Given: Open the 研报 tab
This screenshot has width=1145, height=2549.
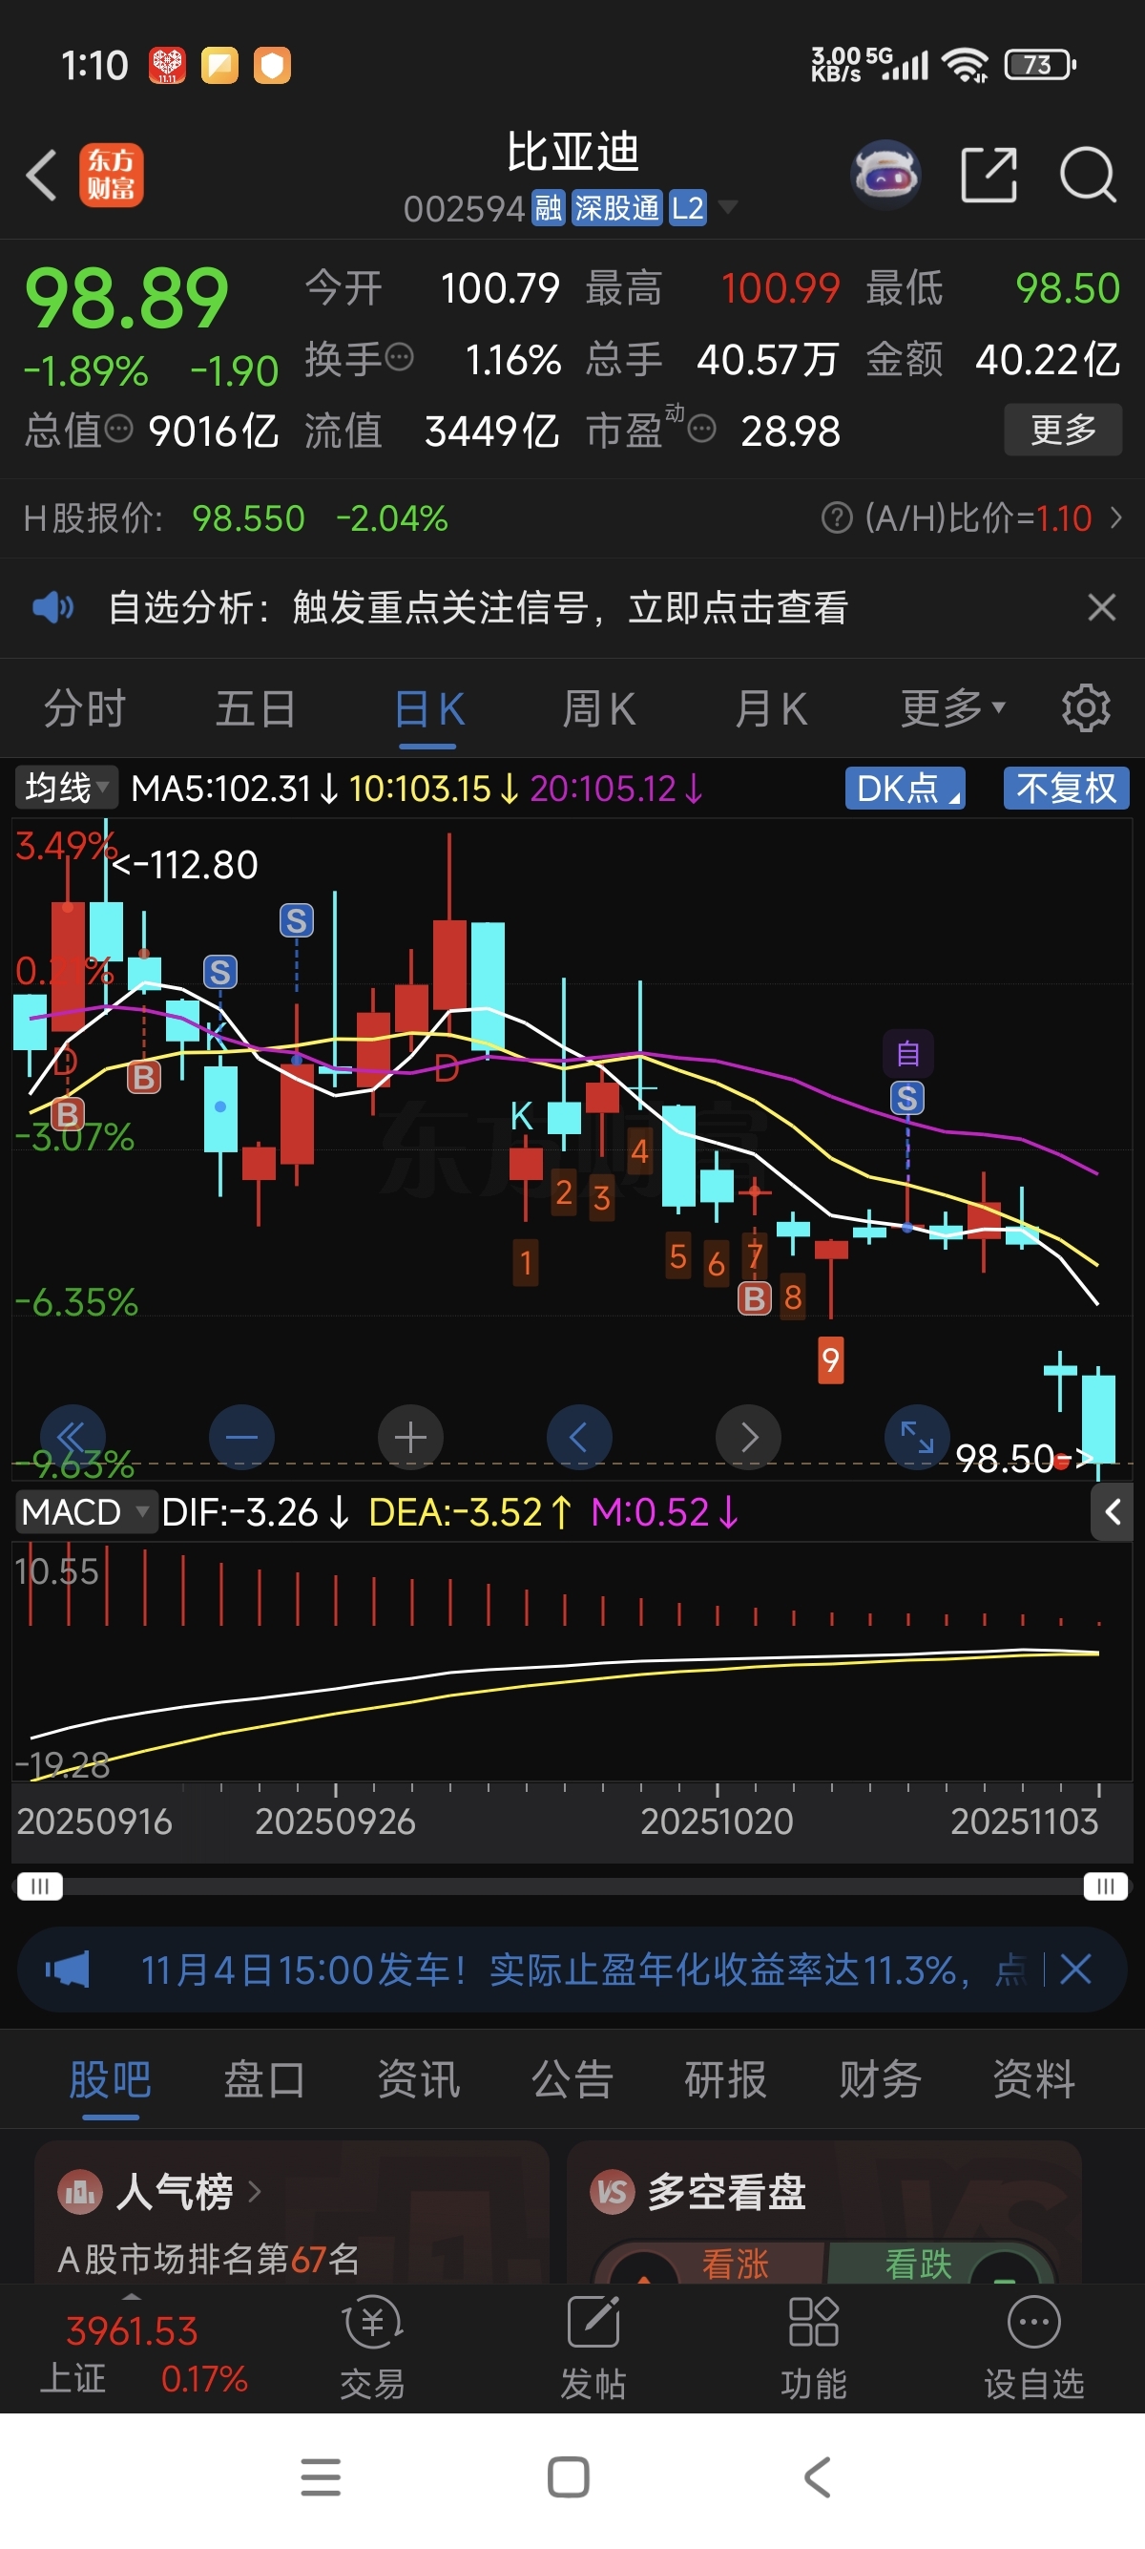Looking at the screenshot, I should (x=726, y=2078).
